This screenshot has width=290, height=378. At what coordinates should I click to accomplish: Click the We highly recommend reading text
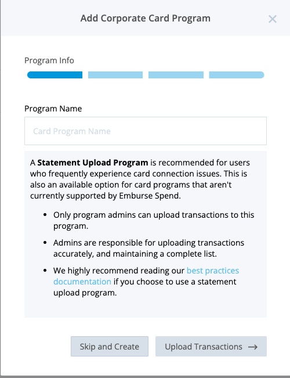click(x=119, y=271)
